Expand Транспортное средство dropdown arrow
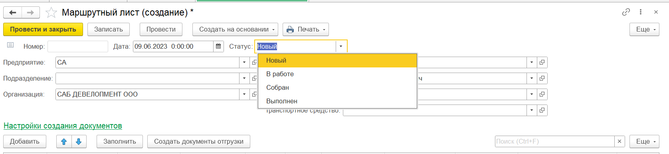669x154 pixels. 532,110
